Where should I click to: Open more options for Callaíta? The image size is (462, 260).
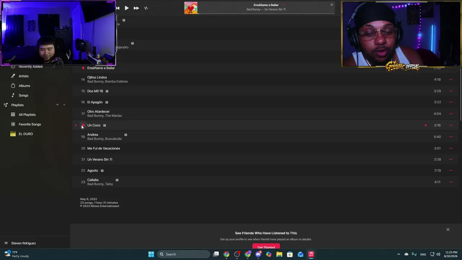click(451, 182)
